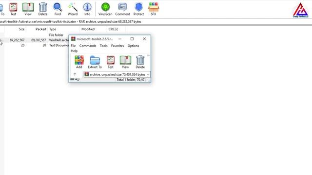Open the Find magnifier tool
This screenshot has height=175, width=312.
pyautogui.click(x=58, y=9)
